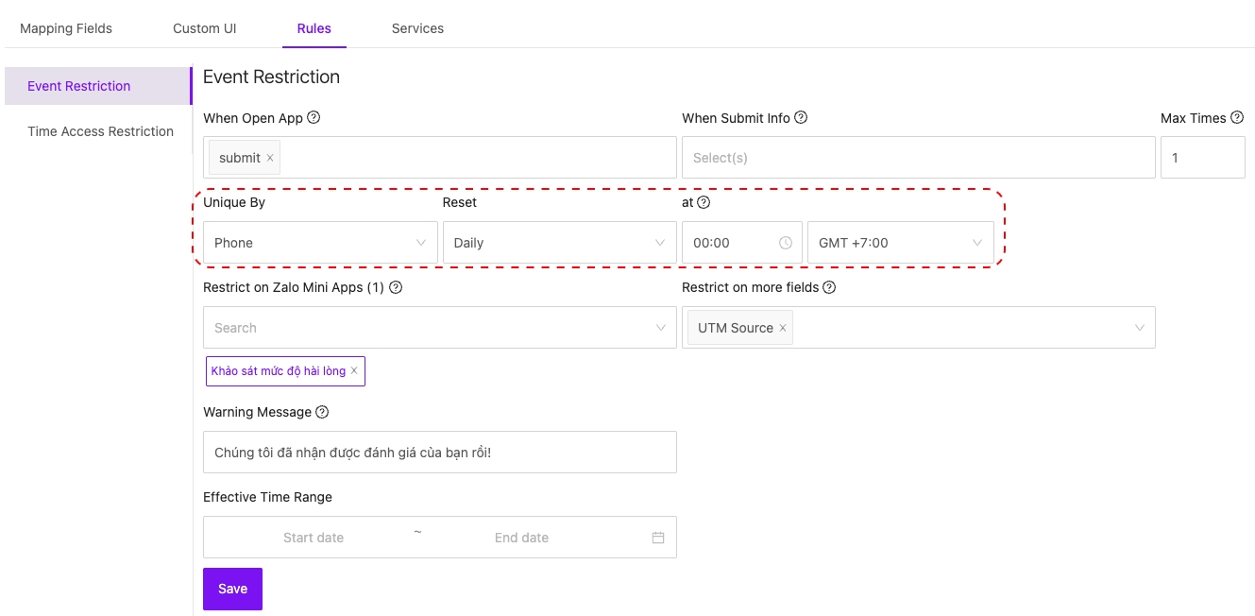The height and width of the screenshot is (616, 1255).
Task: Select Time Access Restriction in sidebar
Action: tap(100, 131)
